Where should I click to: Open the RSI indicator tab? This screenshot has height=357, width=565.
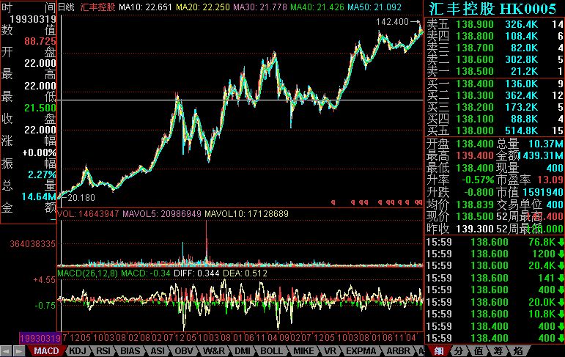(x=104, y=351)
